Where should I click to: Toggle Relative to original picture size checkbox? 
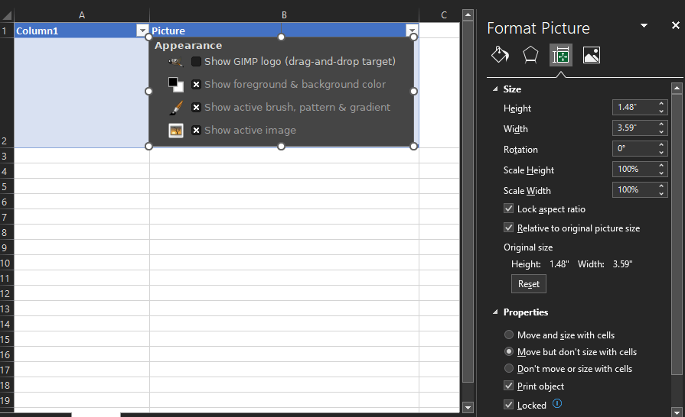(508, 228)
